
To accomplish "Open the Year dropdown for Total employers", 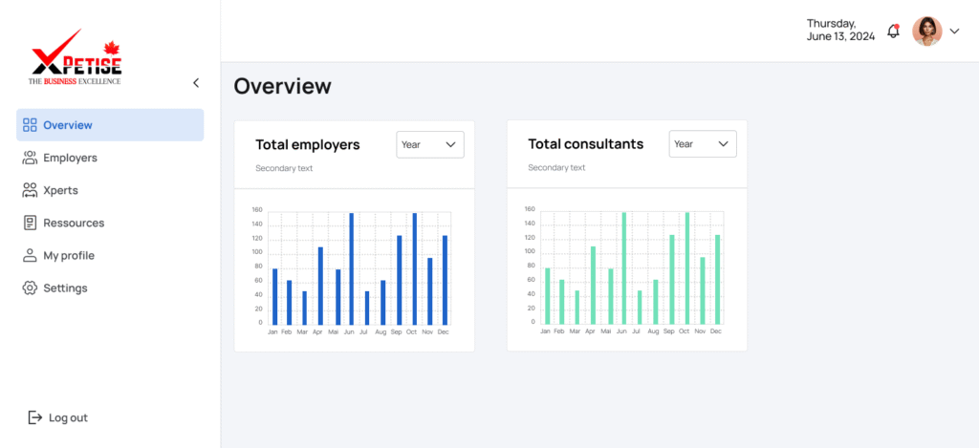I will pyautogui.click(x=430, y=145).
